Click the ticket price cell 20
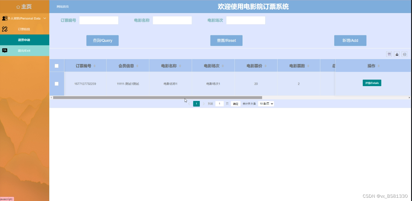The image size is (412, 201). coord(256,84)
